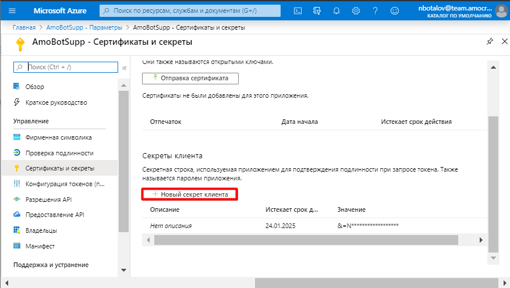The height and width of the screenshot is (288, 510).
Task: Click the secrets table horizontal scrollbar thumb
Action: [x=306, y=240]
